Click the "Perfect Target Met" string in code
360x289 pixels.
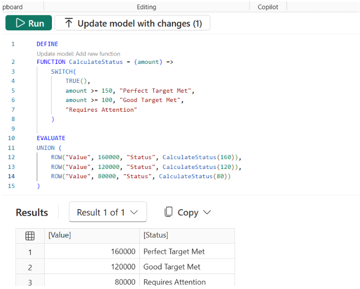click(156, 91)
